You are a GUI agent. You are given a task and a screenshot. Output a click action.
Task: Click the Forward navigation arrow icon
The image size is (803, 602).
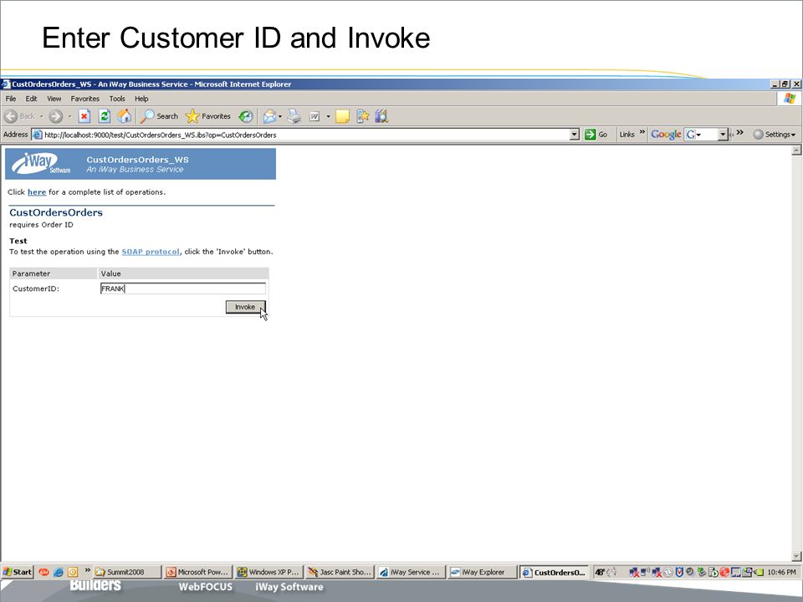pyautogui.click(x=56, y=116)
